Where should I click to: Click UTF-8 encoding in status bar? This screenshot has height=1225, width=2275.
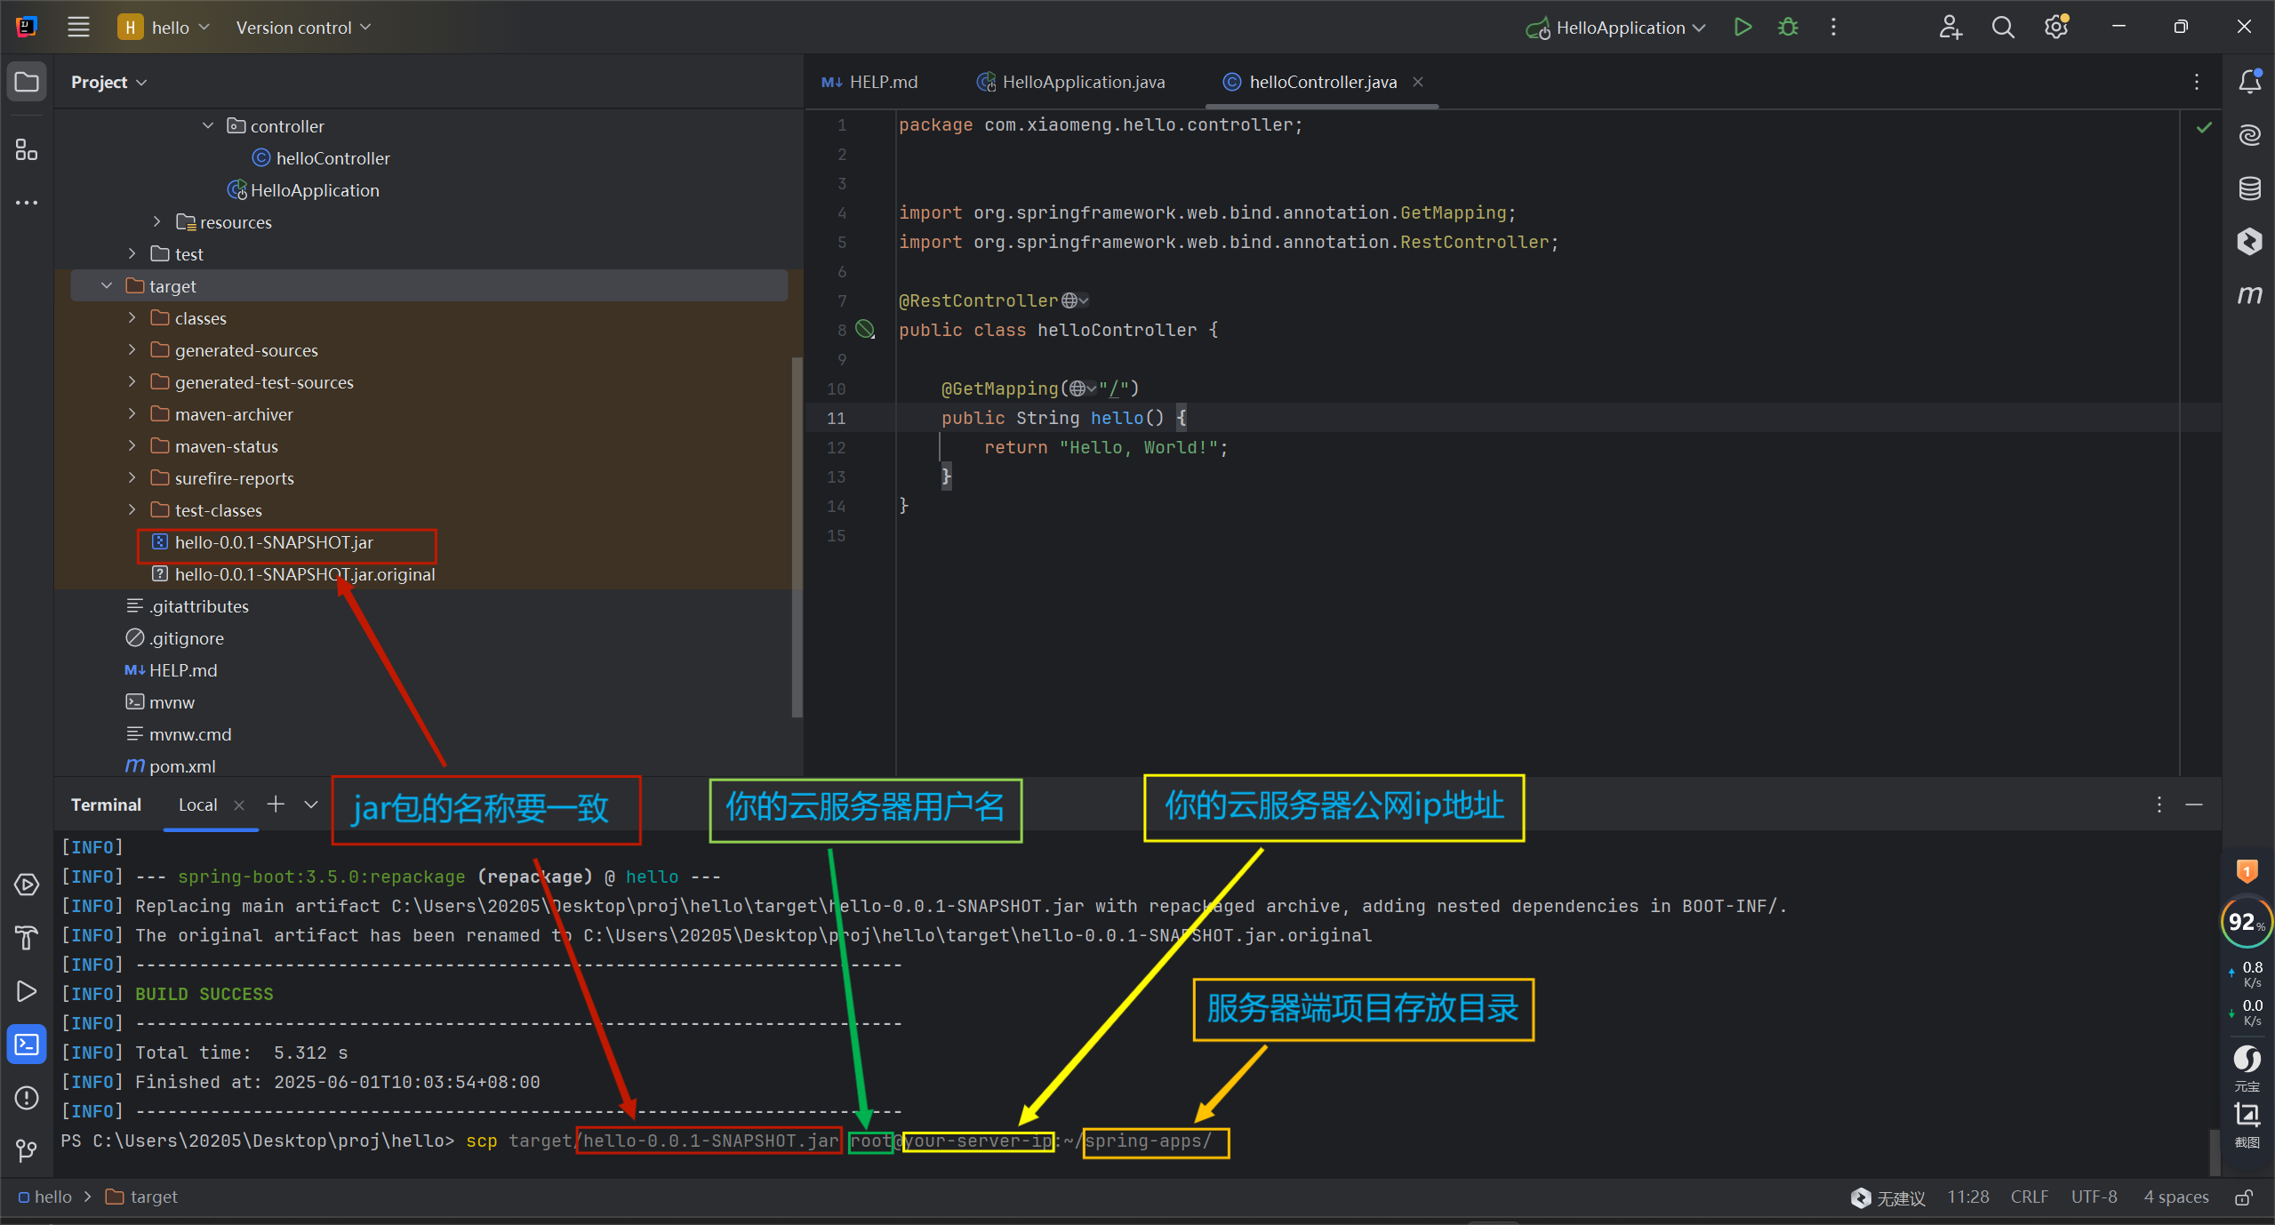click(2094, 1197)
